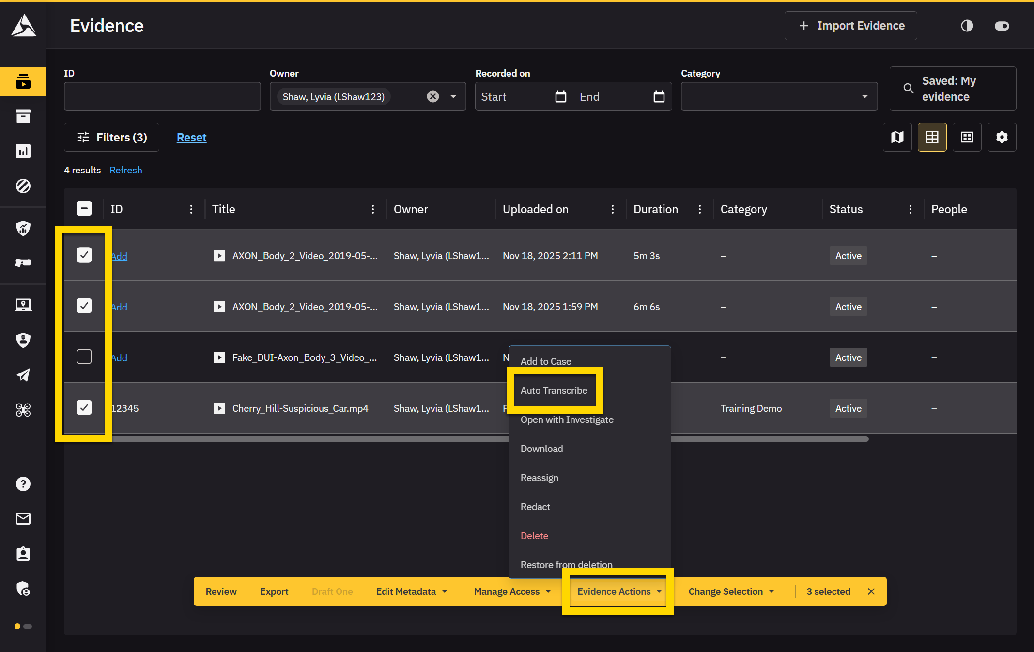Click the contrast theme icon in header

[967, 26]
